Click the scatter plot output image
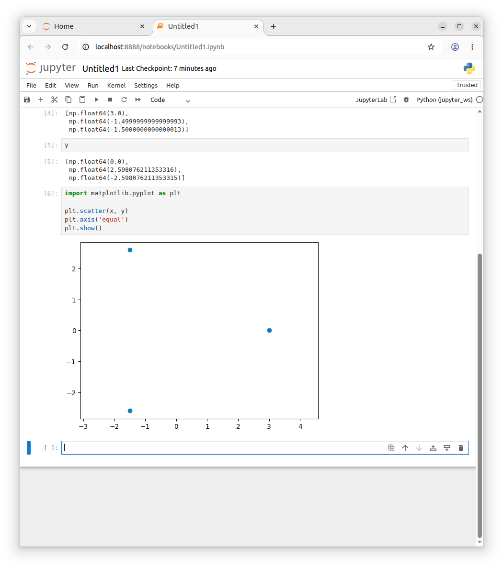Screen dimensions: 503x569 point(192,336)
